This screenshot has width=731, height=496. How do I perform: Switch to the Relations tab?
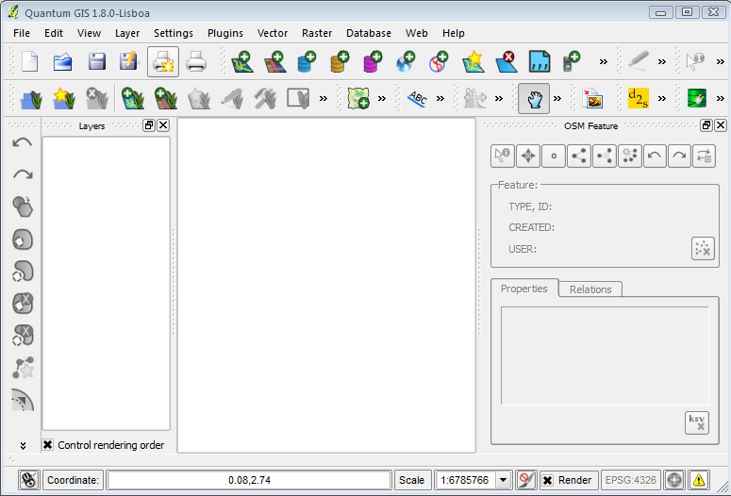click(x=590, y=289)
